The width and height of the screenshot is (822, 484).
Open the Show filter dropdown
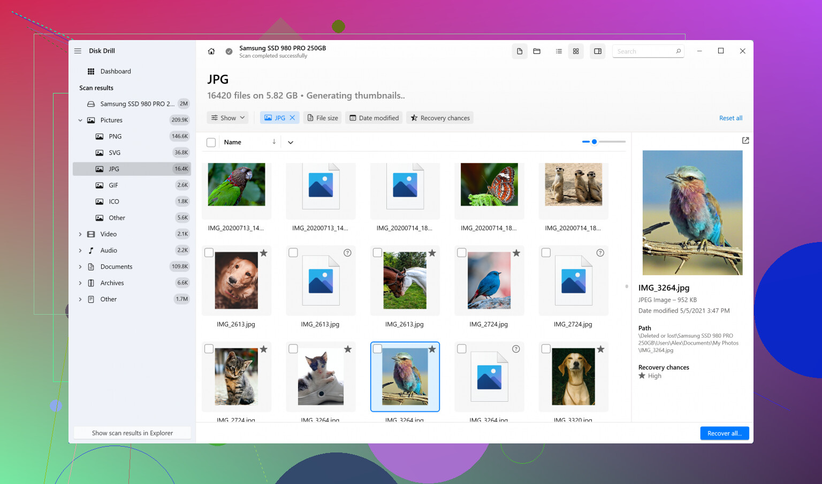pyautogui.click(x=228, y=118)
